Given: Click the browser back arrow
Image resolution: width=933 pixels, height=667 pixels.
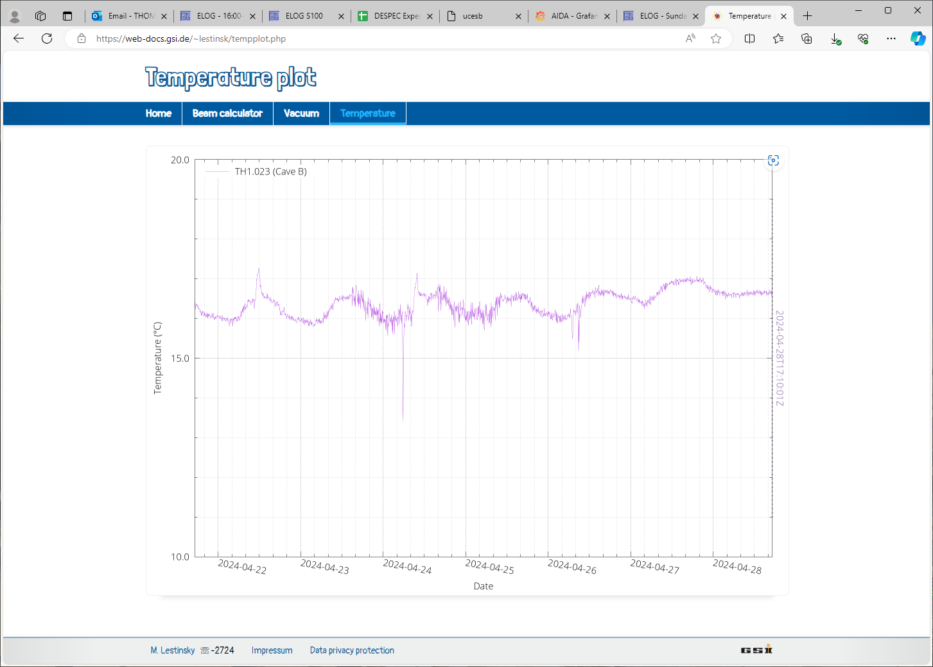Looking at the screenshot, I should pyautogui.click(x=19, y=38).
